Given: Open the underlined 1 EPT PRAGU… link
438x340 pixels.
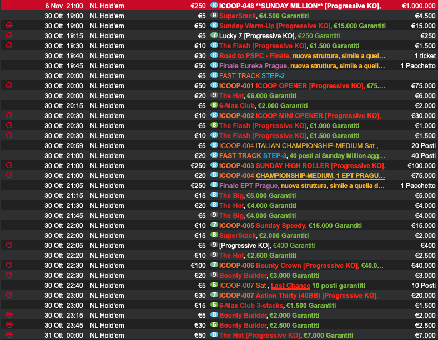Looking at the screenshot, I should (x=360, y=176).
